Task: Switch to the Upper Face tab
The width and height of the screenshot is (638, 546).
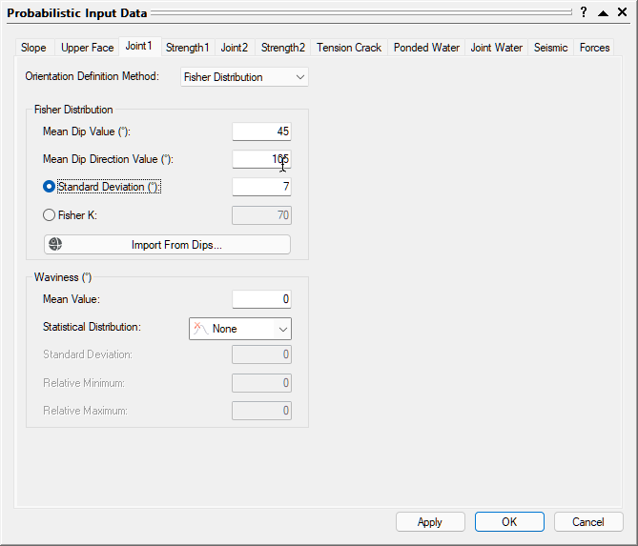Action: (87, 48)
